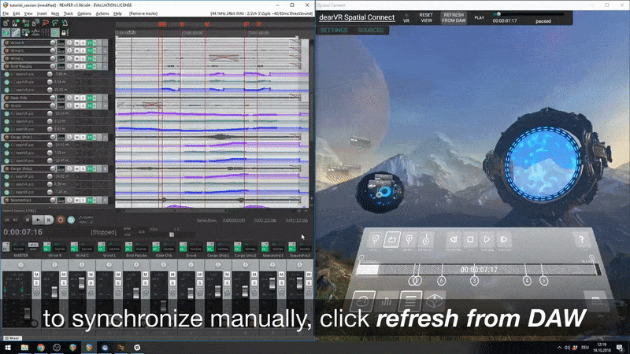Click the Wind C mixer volume fader
Image resolution: width=630 pixels, height=354 pixels.
tap(82, 283)
